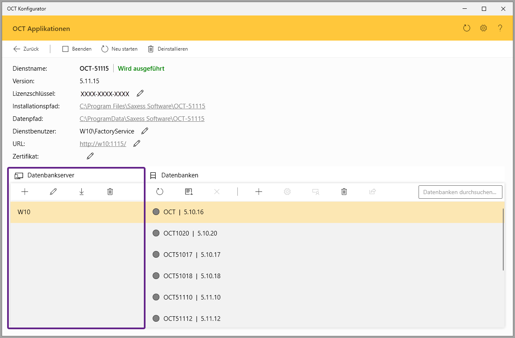Click Neu starten to restart service
Viewport: 515px width, 338px height.
tap(120, 49)
